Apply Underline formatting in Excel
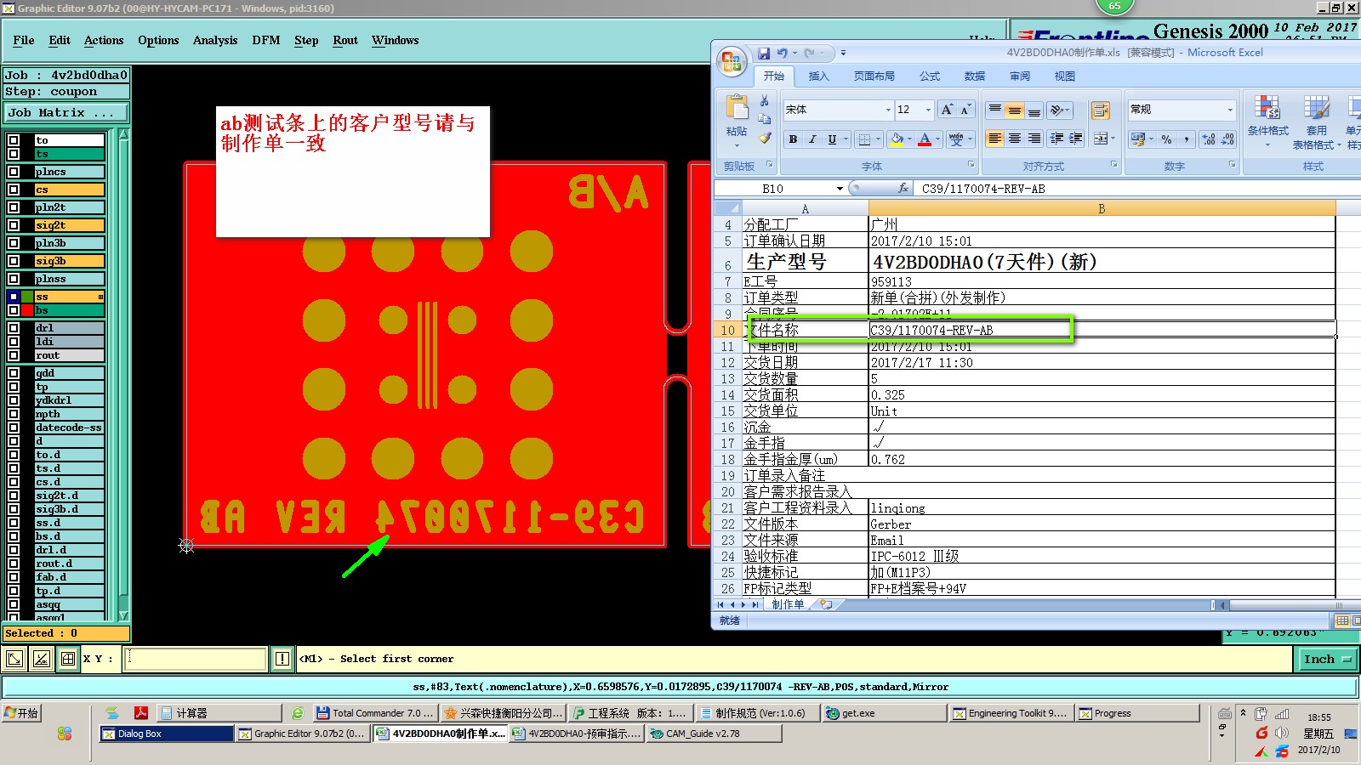1361x765 pixels. point(832,139)
